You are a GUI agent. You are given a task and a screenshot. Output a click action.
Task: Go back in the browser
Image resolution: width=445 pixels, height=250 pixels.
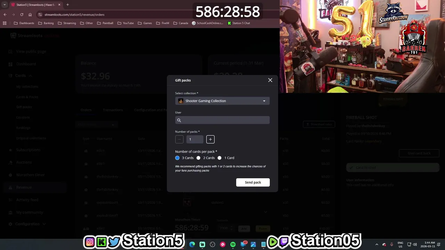point(5,15)
